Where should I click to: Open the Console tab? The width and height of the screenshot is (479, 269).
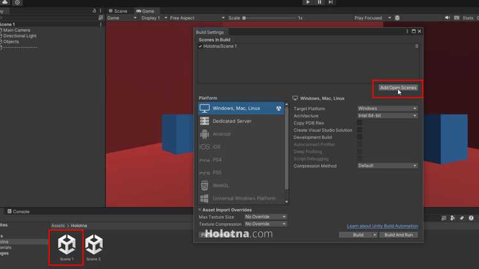click(x=19, y=212)
